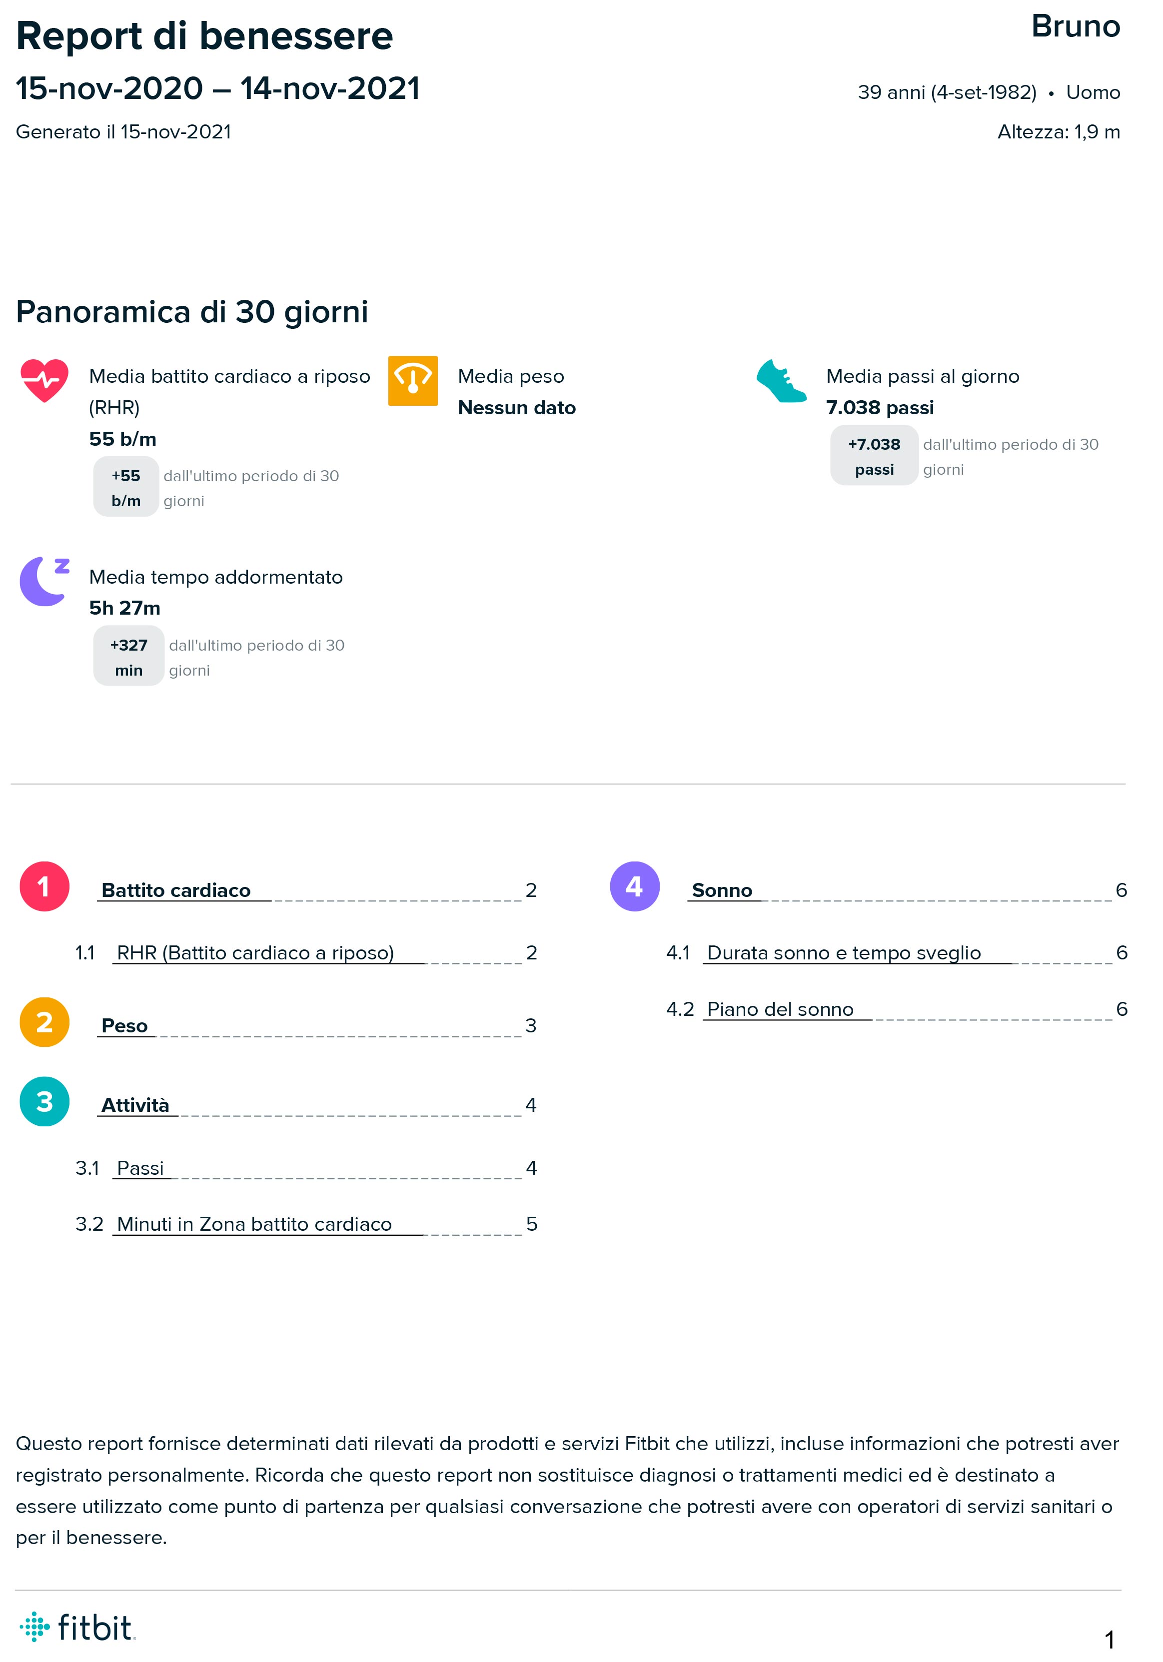Open the Piano del sonno link
The width and height of the screenshot is (1163, 1662).
pyautogui.click(x=780, y=1009)
